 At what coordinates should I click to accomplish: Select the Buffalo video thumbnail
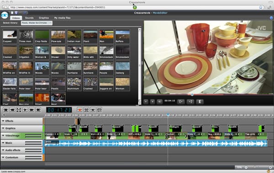click(x=122, y=36)
